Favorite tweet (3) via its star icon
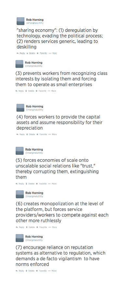Viewport: 128px width, 292px height. coord(36,91)
